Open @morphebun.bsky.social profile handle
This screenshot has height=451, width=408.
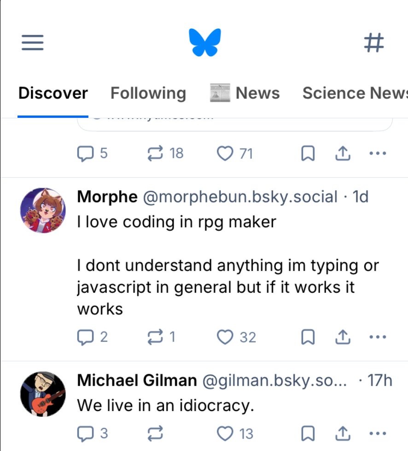240,197
